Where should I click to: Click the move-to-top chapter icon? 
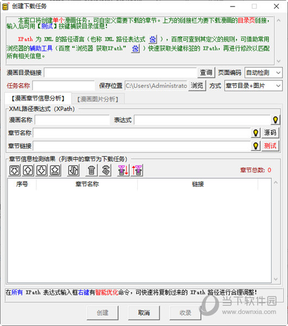click(14, 170)
